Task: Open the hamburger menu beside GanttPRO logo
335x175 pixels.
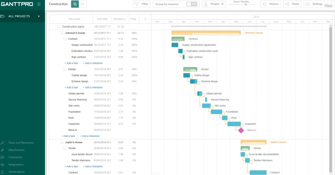Action: [39, 4]
